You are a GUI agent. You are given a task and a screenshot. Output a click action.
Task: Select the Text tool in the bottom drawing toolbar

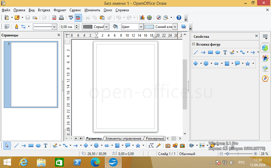coord(45,145)
